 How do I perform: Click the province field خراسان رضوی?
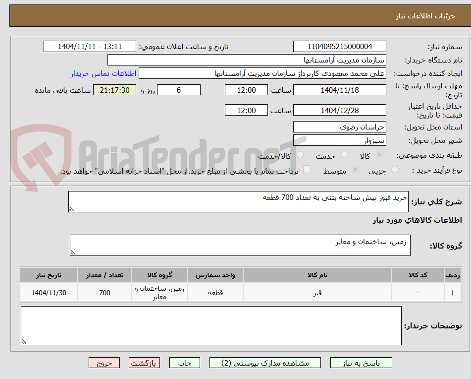(x=339, y=127)
